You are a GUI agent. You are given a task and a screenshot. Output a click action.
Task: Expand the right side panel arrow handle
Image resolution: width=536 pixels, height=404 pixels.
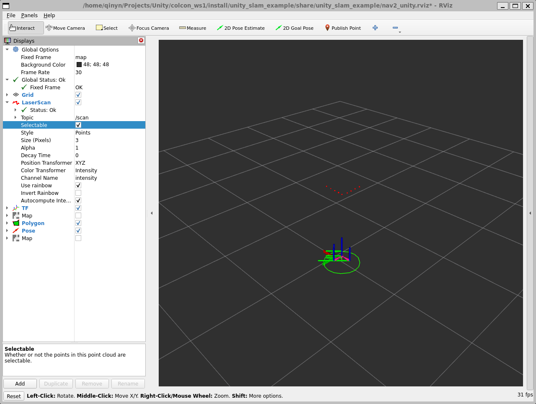point(530,213)
